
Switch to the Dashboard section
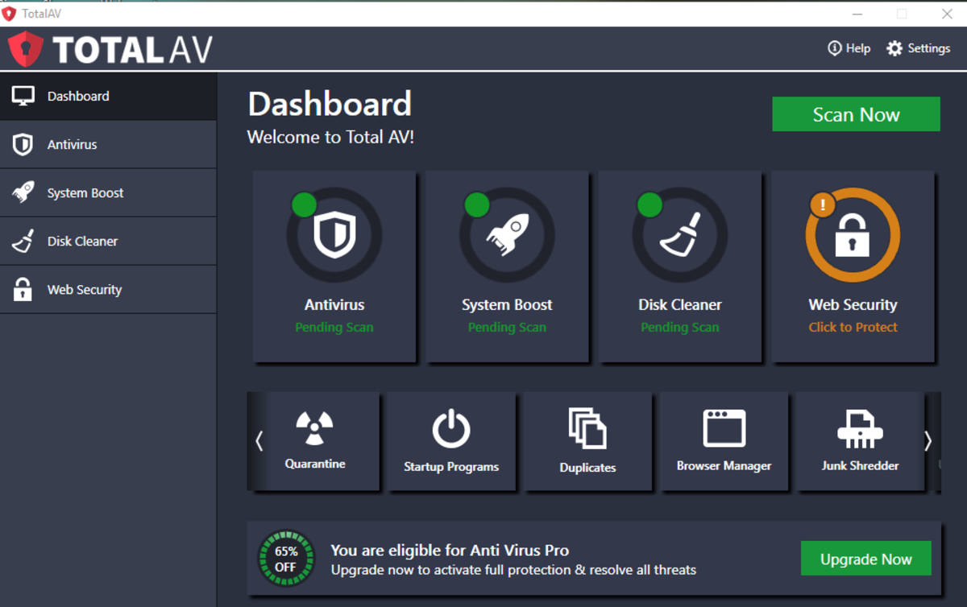pos(78,96)
